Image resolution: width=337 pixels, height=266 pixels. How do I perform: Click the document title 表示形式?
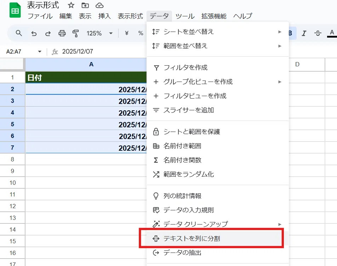click(x=43, y=5)
